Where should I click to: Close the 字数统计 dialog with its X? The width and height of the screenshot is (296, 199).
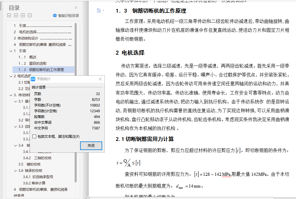(100, 79)
